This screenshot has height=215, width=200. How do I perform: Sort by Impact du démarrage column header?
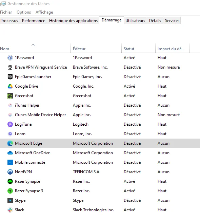point(172,48)
